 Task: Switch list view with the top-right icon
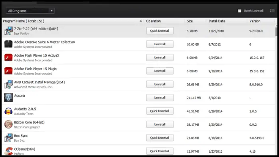(272, 11)
